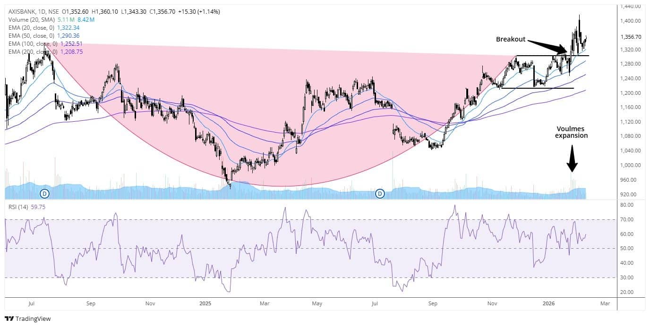Select the EMA (100, close, 0) legend
Image resolution: width=650 pixels, height=327 pixels.
pos(32,43)
